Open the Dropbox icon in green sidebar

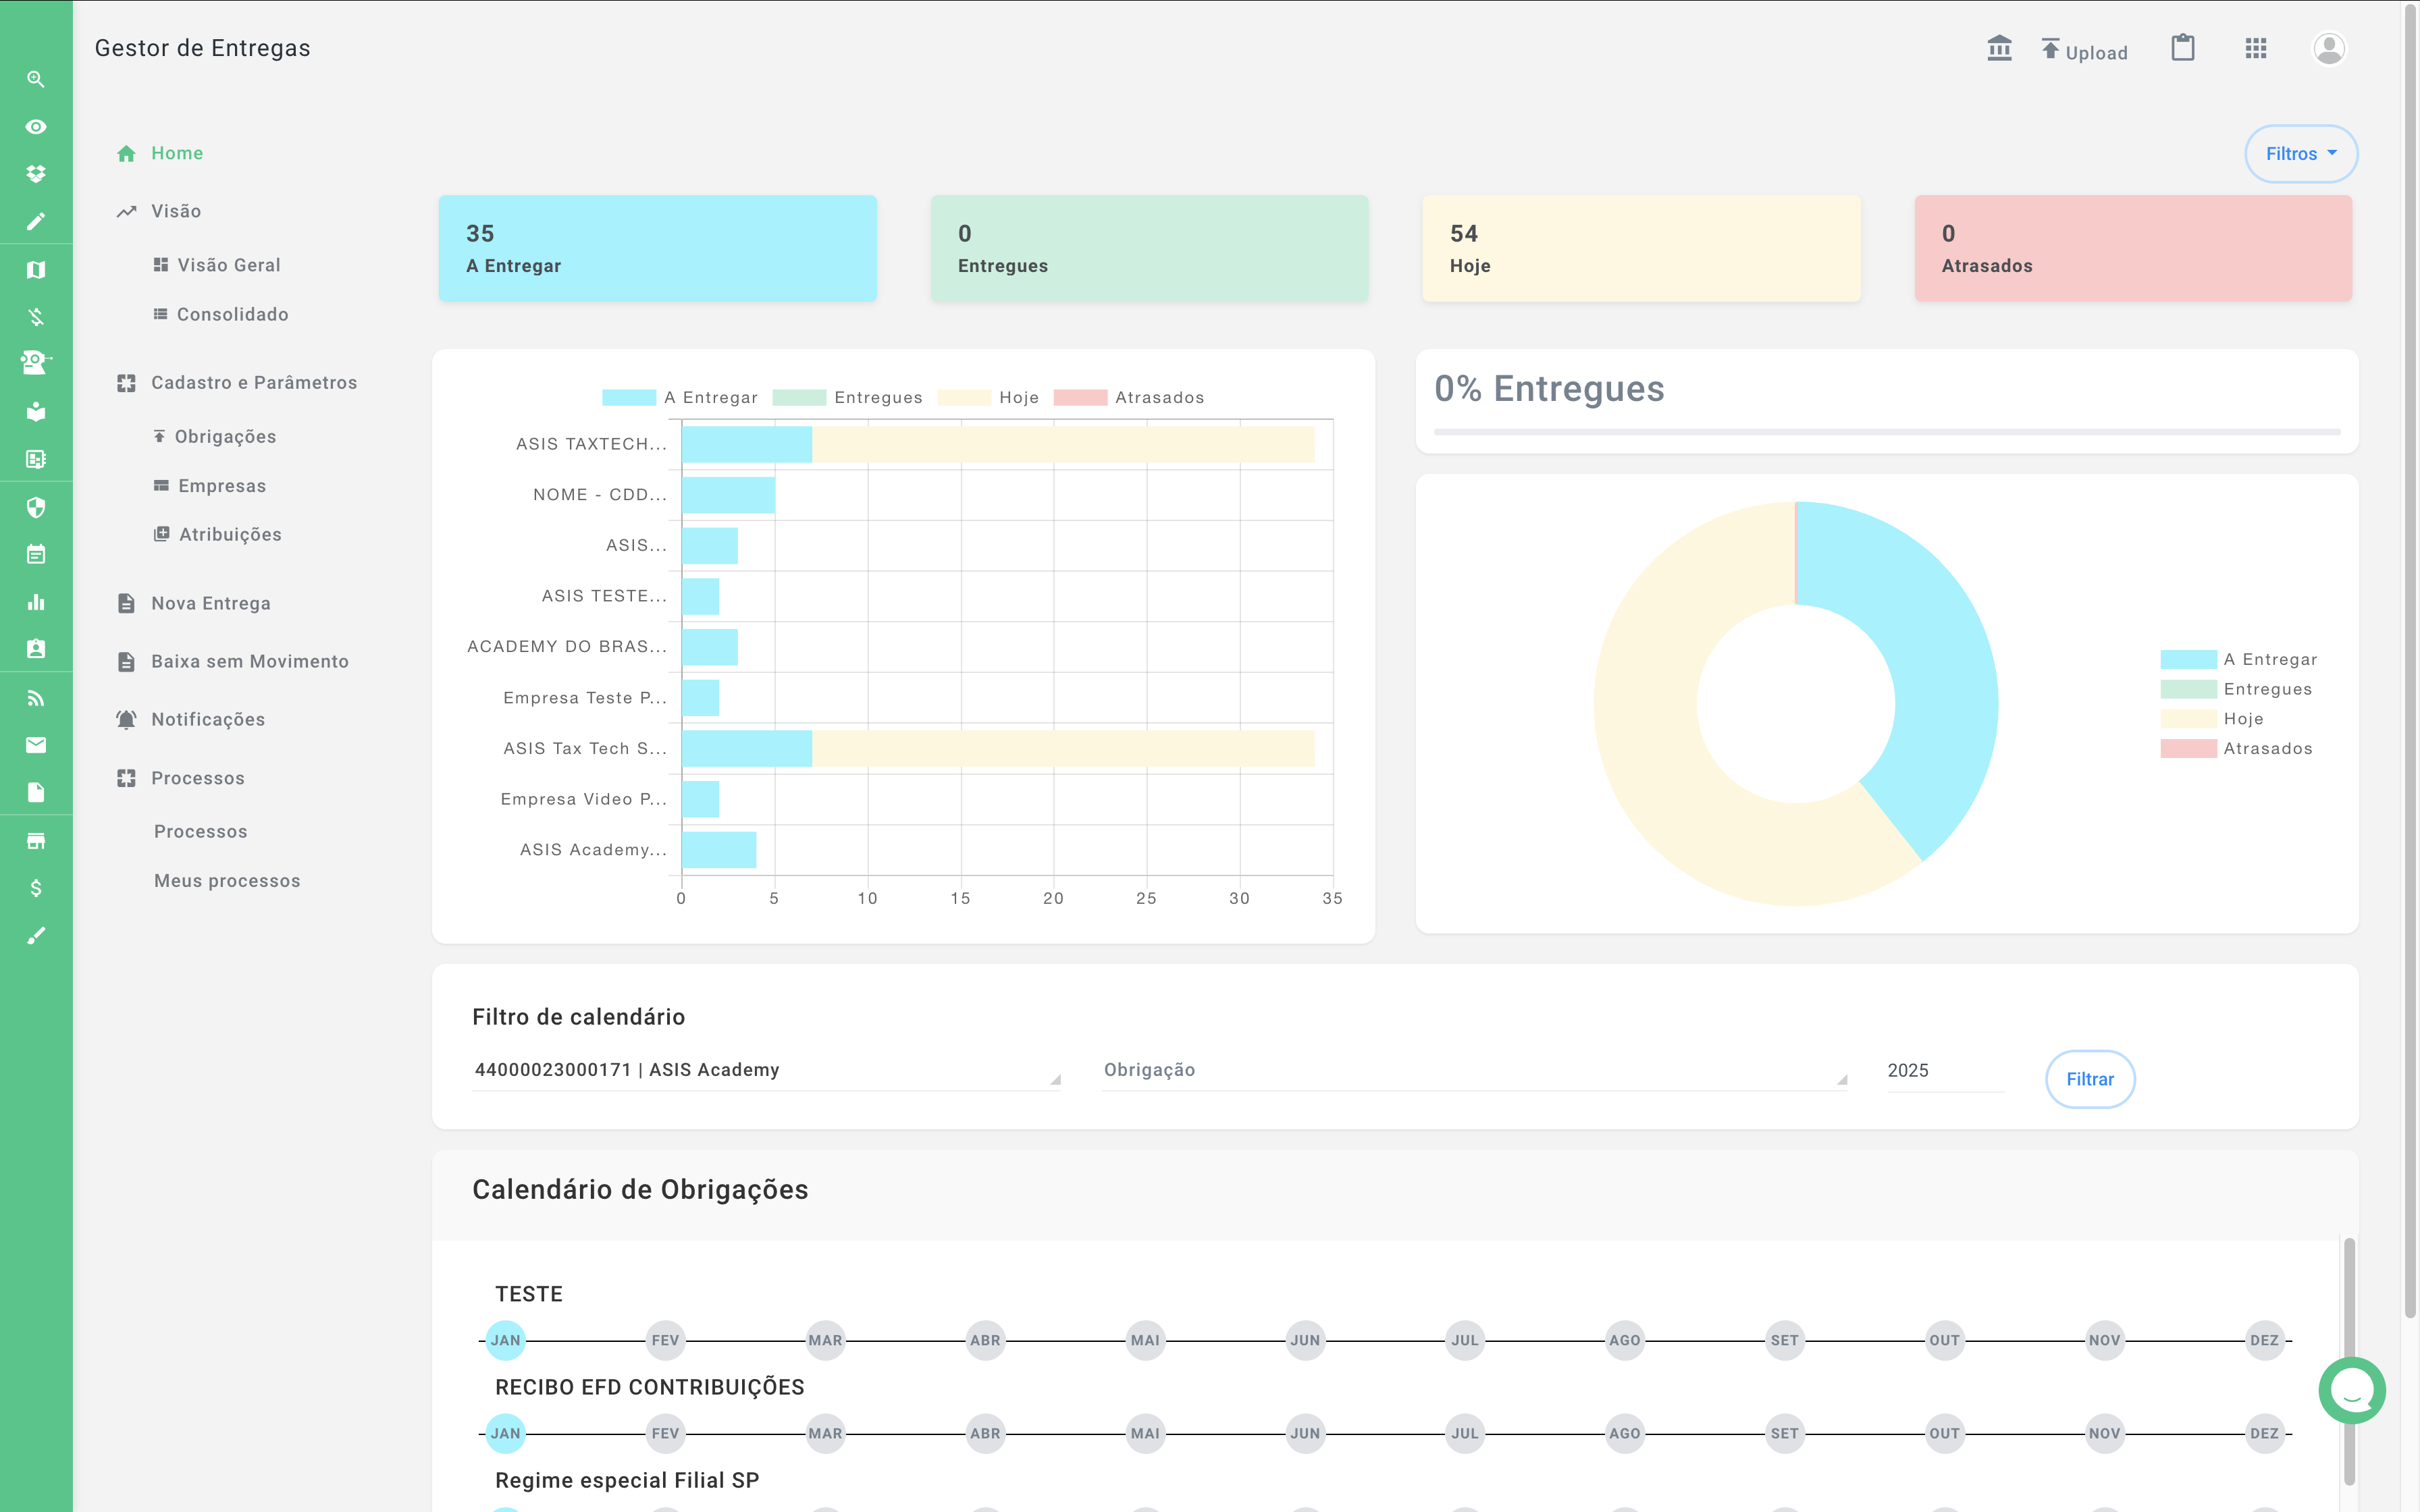point(36,174)
